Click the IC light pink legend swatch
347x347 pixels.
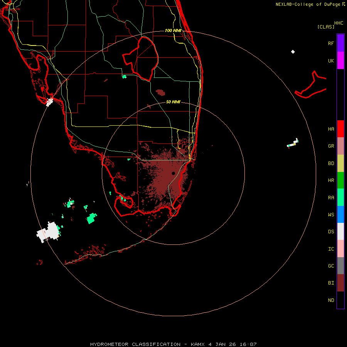340,249
